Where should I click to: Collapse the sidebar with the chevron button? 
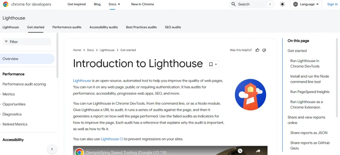click(52, 149)
